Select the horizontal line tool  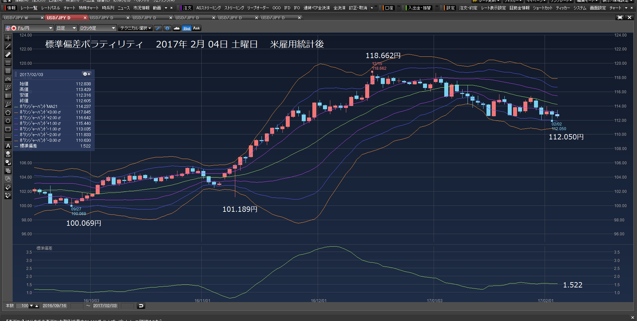[x=8, y=137]
